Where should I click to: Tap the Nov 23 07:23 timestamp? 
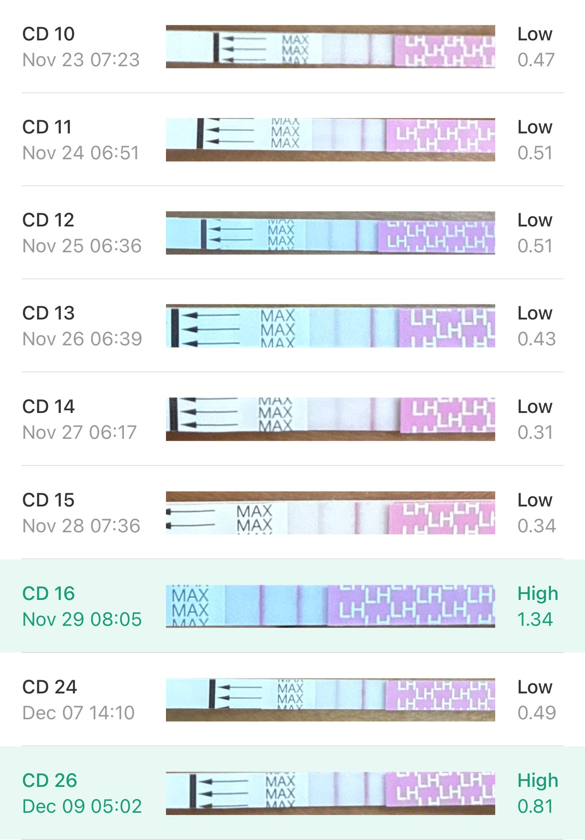click(x=81, y=60)
